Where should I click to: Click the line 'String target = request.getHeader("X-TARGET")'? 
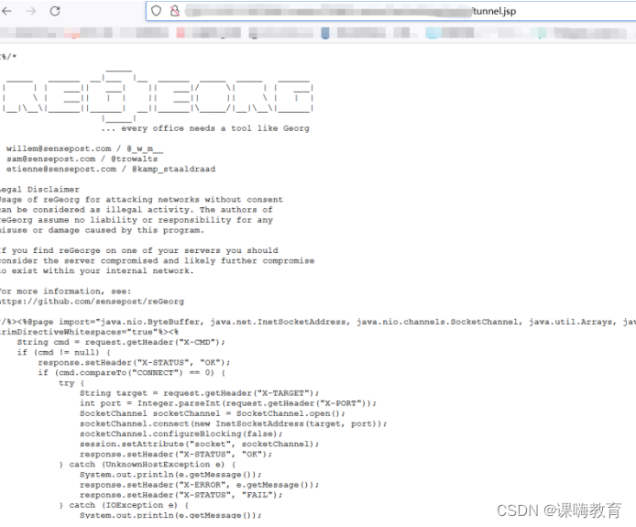199,393
